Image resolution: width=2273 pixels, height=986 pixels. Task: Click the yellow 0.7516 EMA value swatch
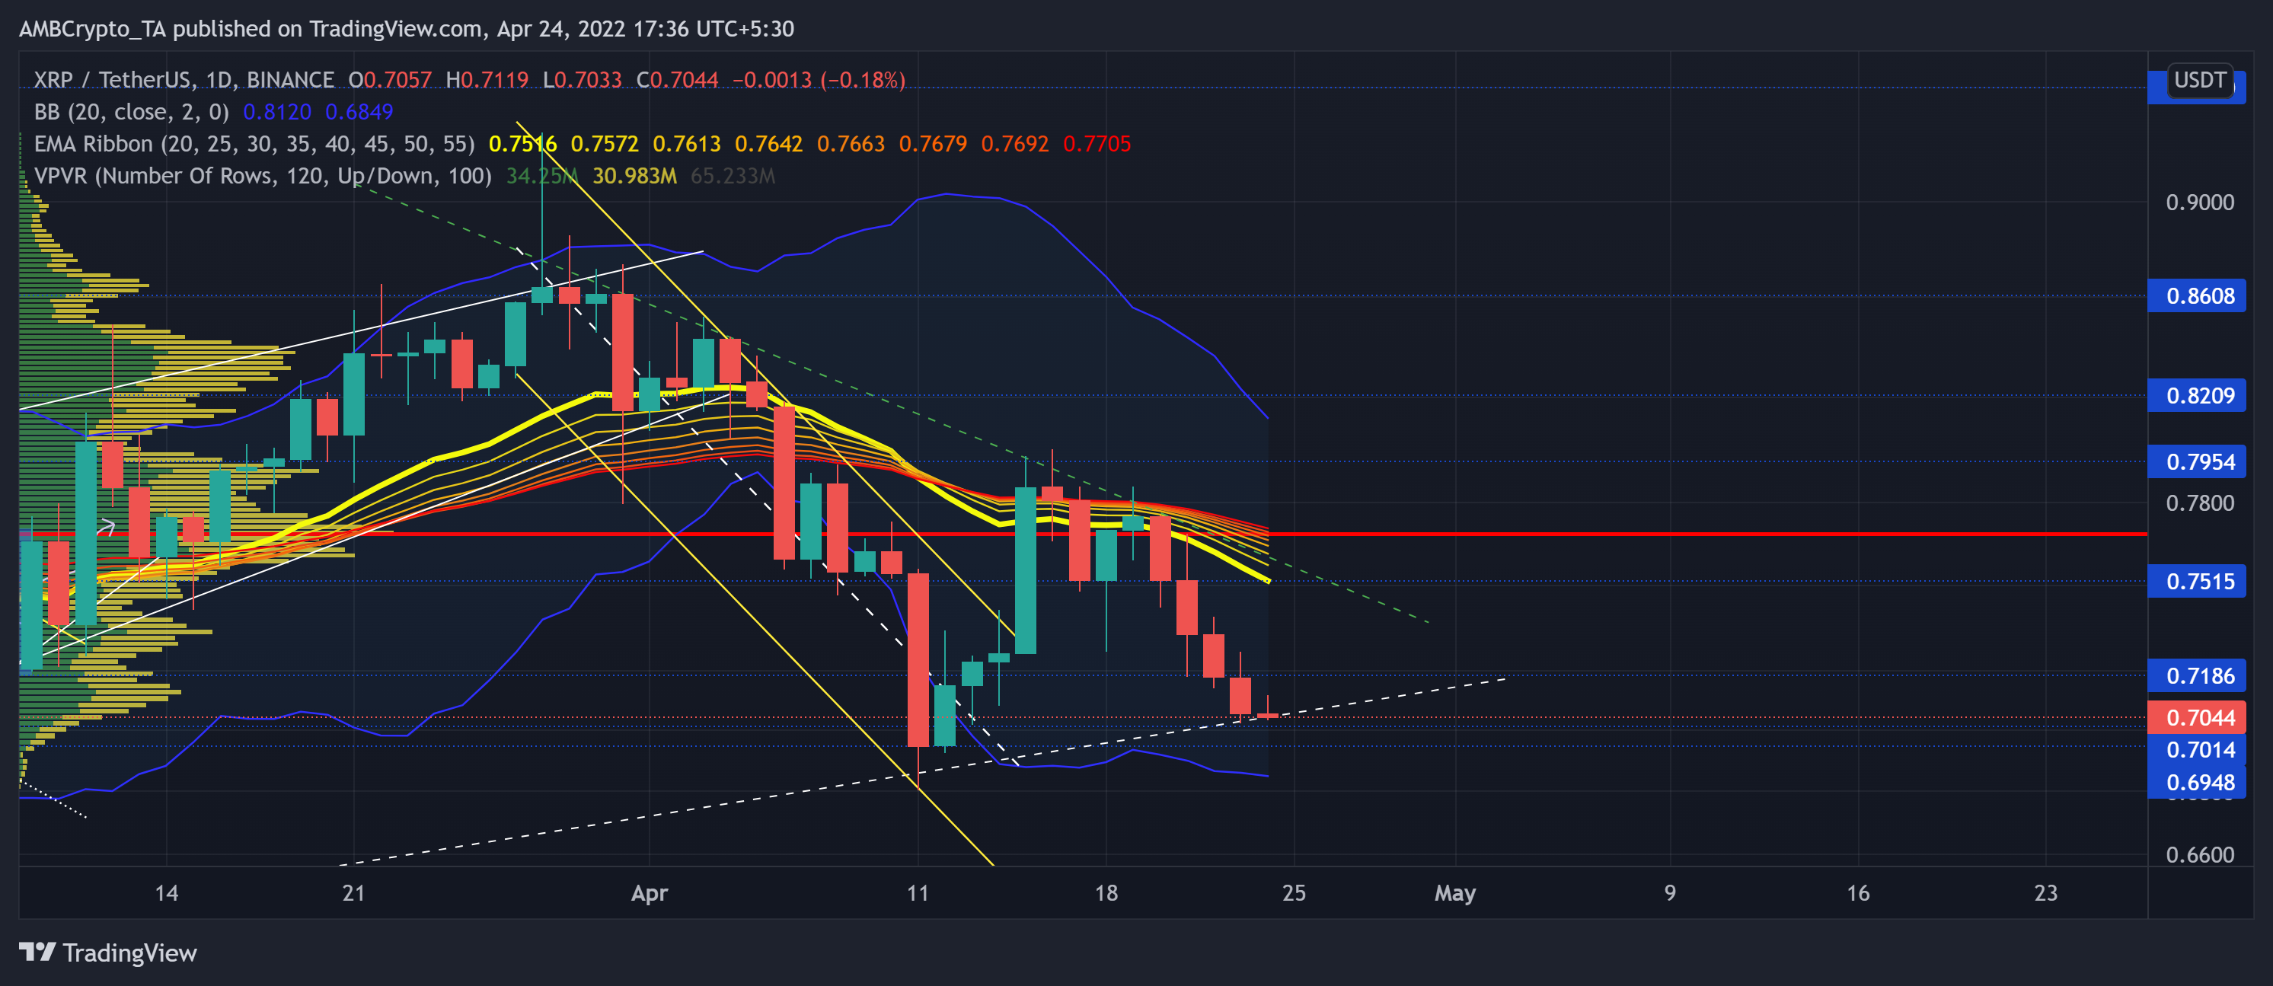pyautogui.click(x=522, y=144)
